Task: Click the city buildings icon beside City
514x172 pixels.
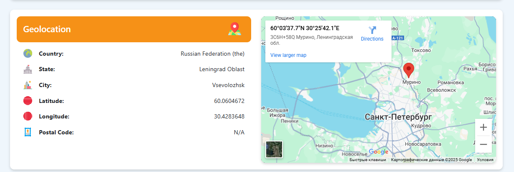Action: point(28,85)
